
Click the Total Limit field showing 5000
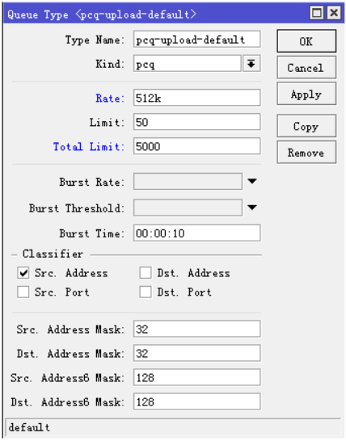pyautogui.click(x=196, y=146)
